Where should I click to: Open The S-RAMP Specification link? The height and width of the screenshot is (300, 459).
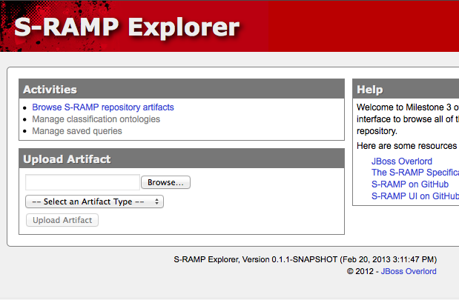tap(415, 173)
